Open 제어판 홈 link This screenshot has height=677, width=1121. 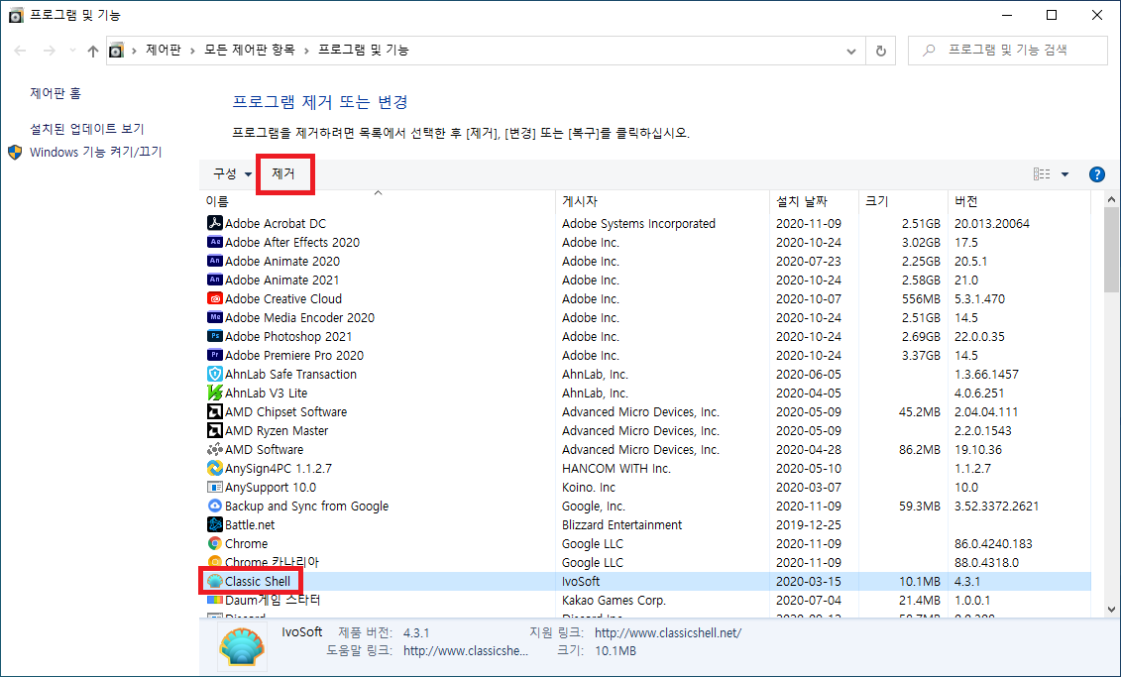point(56,93)
